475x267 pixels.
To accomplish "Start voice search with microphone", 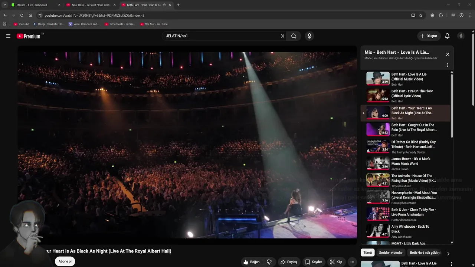I will click(309, 36).
